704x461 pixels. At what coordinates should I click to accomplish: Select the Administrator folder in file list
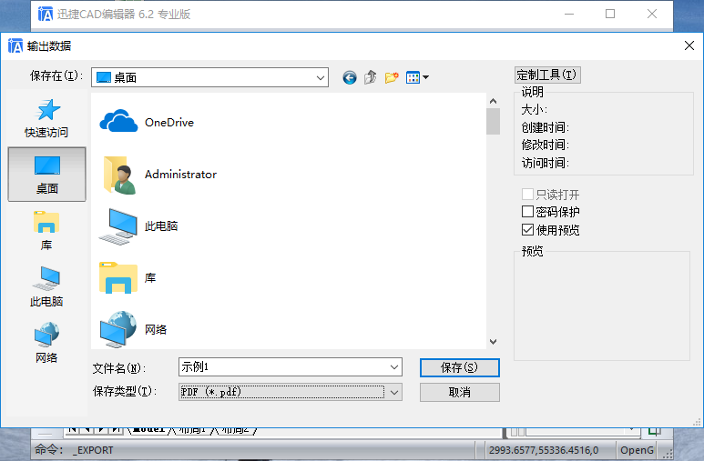coord(158,175)
